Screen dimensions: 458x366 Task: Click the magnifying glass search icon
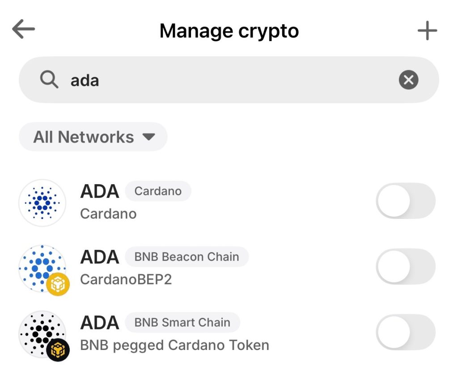coord(49,80)
